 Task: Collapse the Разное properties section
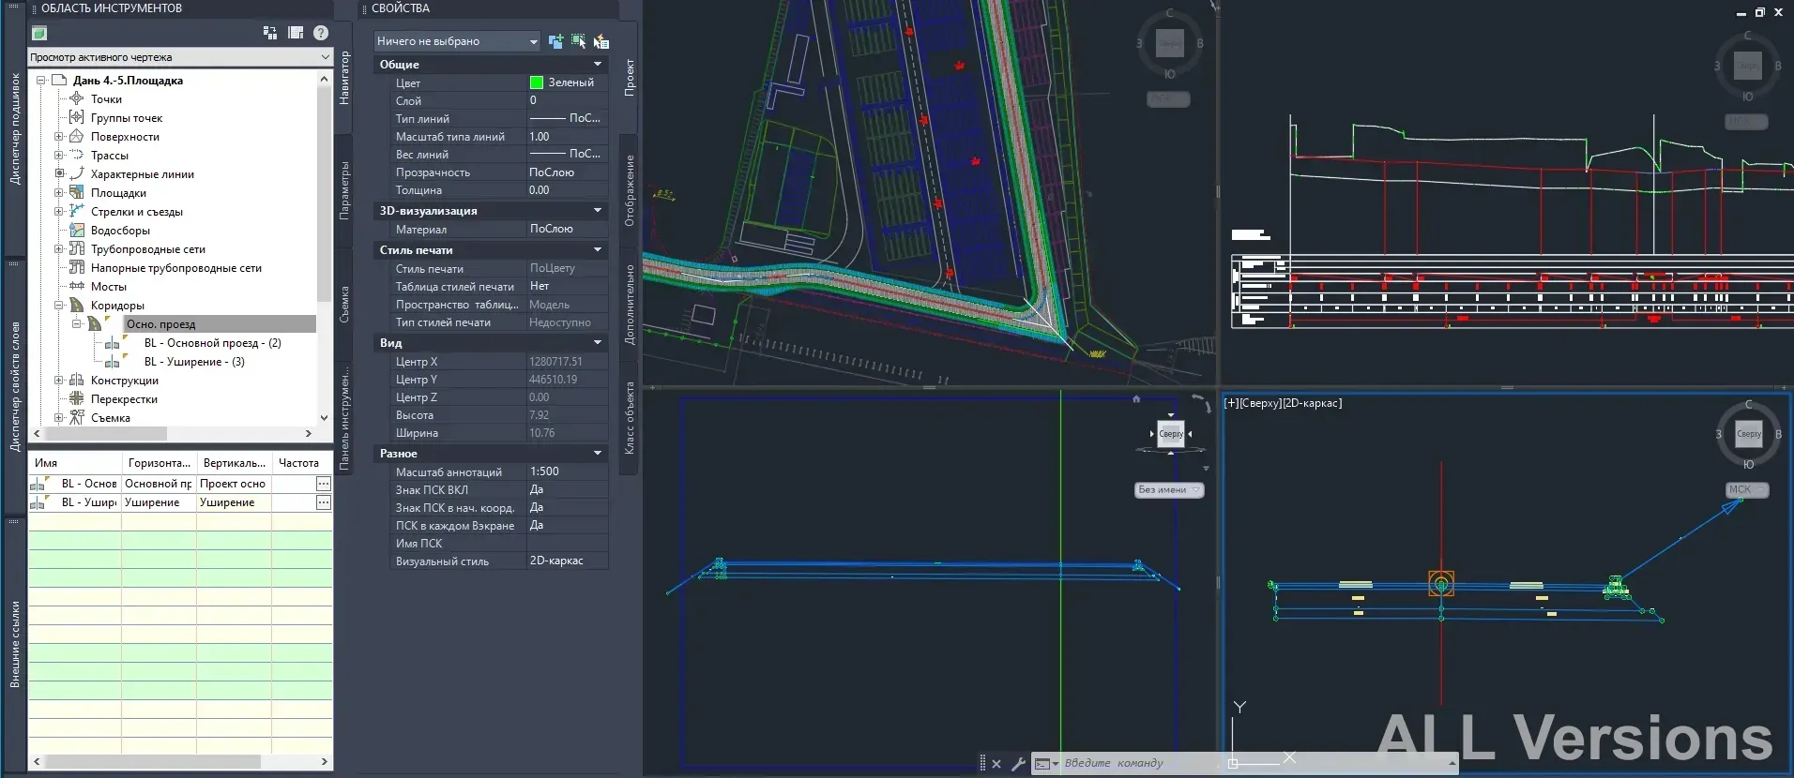click(x=598, y=453)
